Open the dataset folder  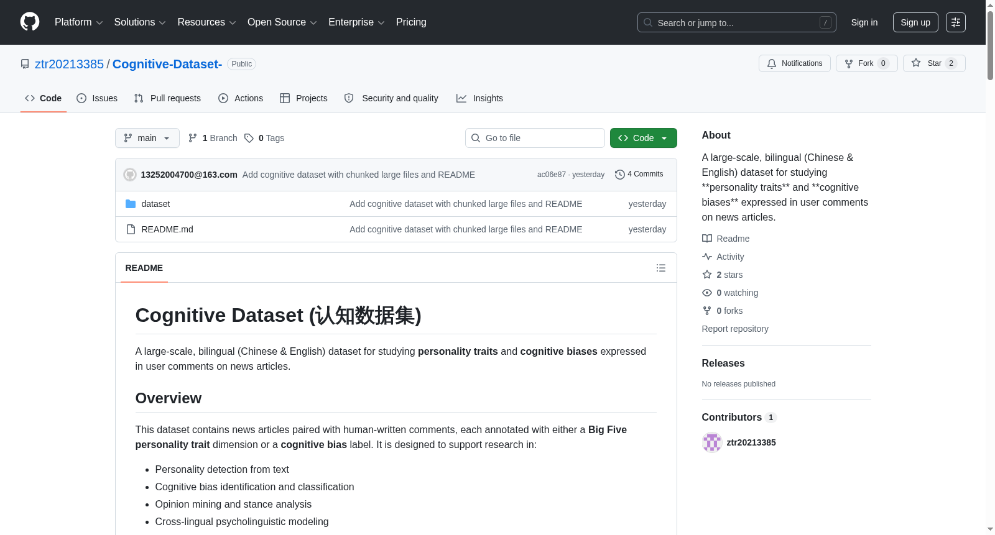pos(155,204)
